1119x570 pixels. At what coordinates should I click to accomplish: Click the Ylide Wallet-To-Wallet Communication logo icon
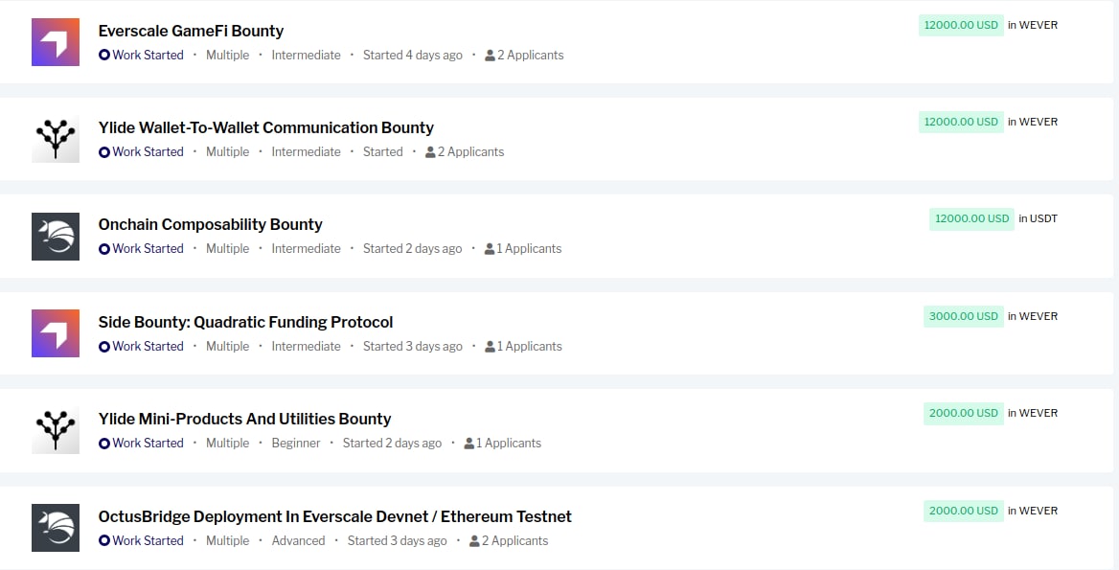[x=56, y=139]
